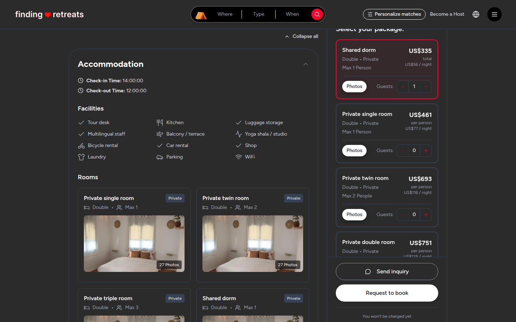This screenshot has height=322, width=516.
Task: Click the red heart in finding retreats logo
Action: click(x=48, y=15)
